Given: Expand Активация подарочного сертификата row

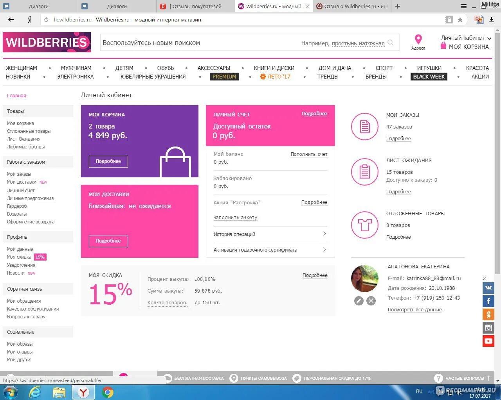Looking at the screenshot, I should 270,250.
